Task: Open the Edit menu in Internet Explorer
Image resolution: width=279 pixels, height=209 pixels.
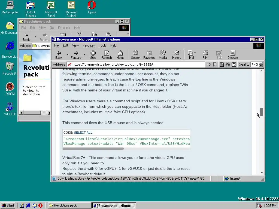Action: (65, 45)
